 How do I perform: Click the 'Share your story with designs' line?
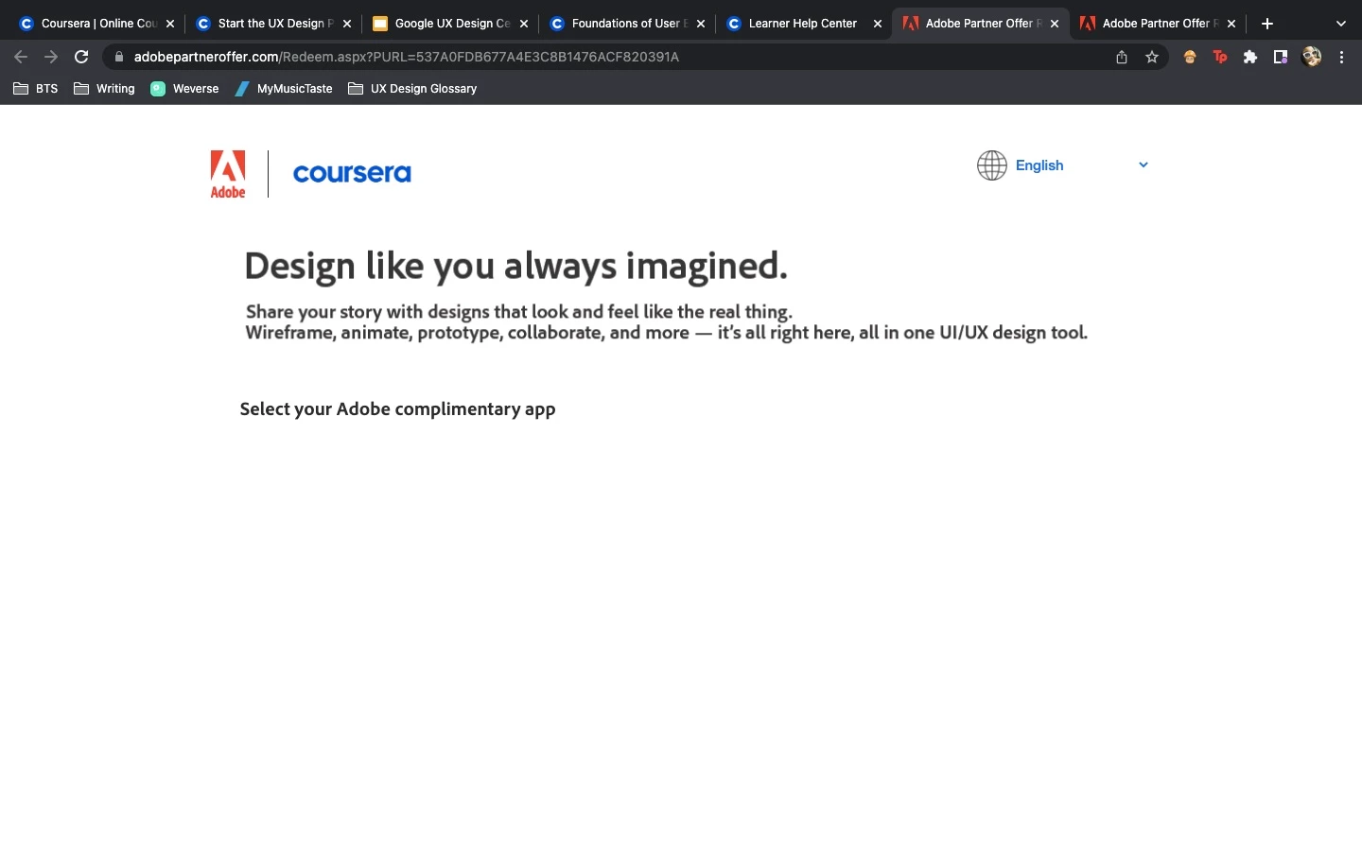pos(518,312)
